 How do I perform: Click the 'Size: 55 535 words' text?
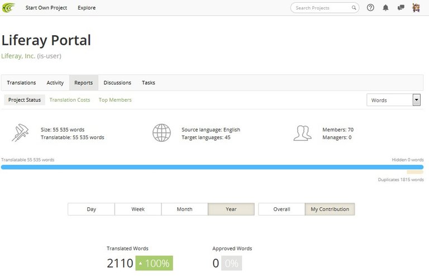[63, 130]
